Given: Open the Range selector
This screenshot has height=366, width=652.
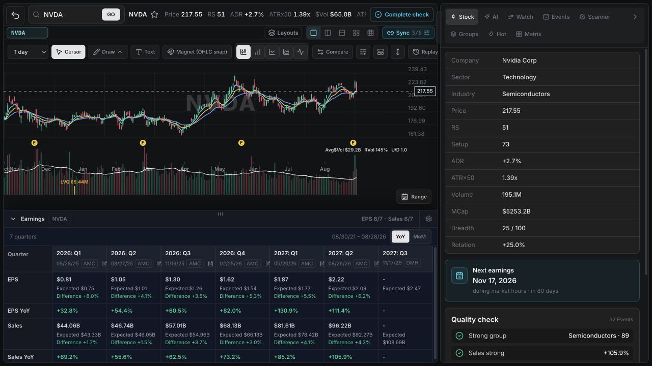Looking at the screenshot, I should (x=414, y=197).
